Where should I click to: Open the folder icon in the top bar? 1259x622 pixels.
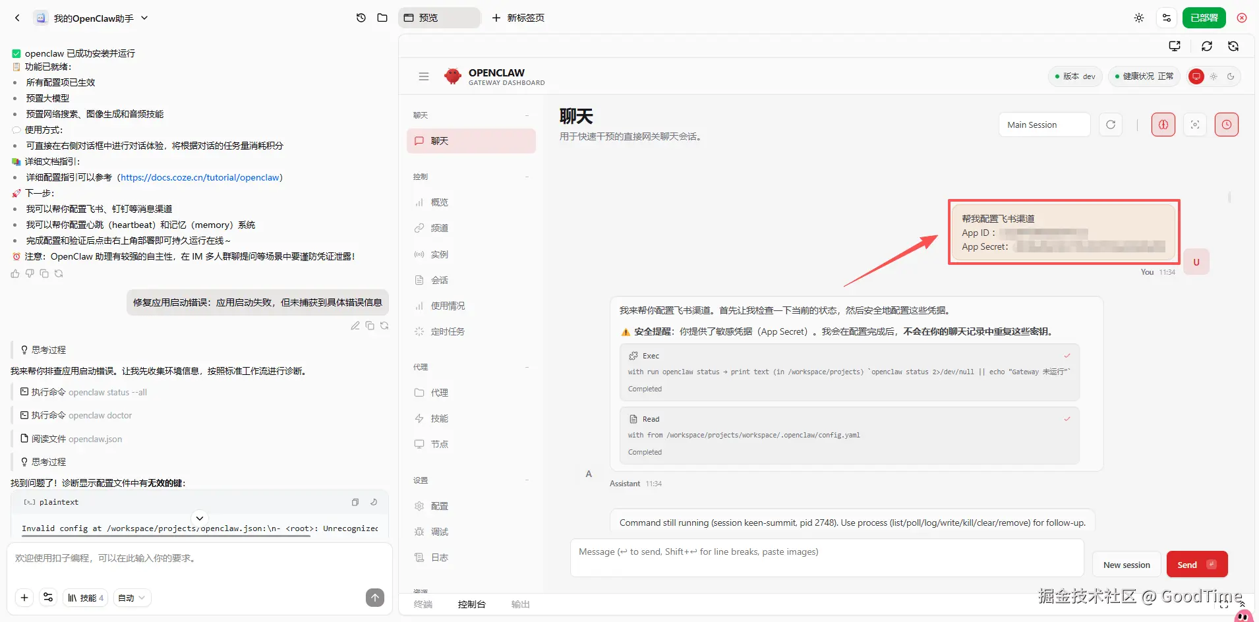pos(382,18)
